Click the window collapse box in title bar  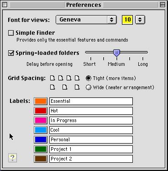point(163,5)
